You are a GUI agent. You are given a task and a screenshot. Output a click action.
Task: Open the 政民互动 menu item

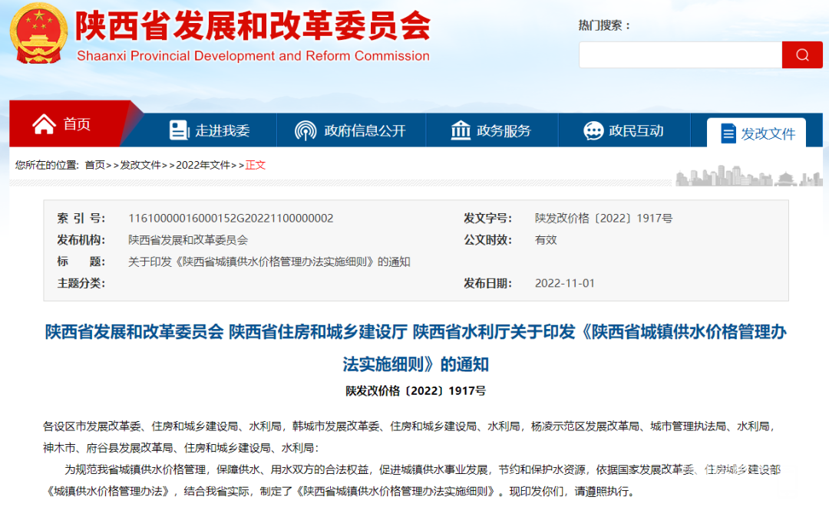click(x=636, y=131)
